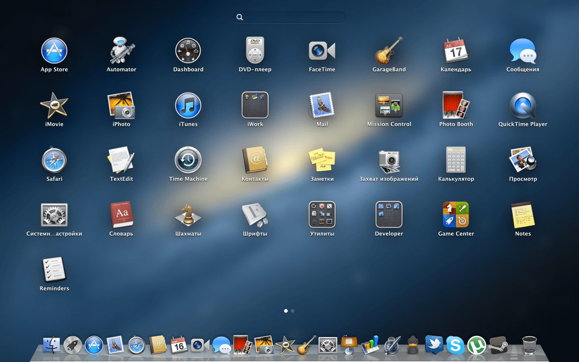Open Mail in the Launchpad grid
The image size is (579, 362).
[x=322, y=105]
